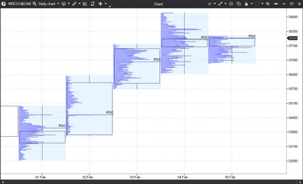Click the 35100 price axis label
303x184 pixels.
tap(293, 103)
